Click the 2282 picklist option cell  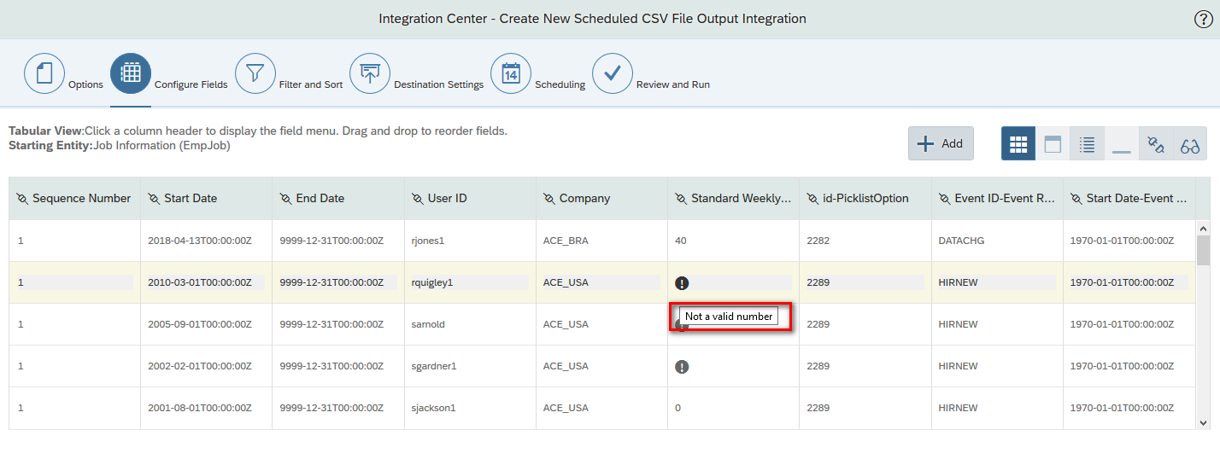click(865, 241)
